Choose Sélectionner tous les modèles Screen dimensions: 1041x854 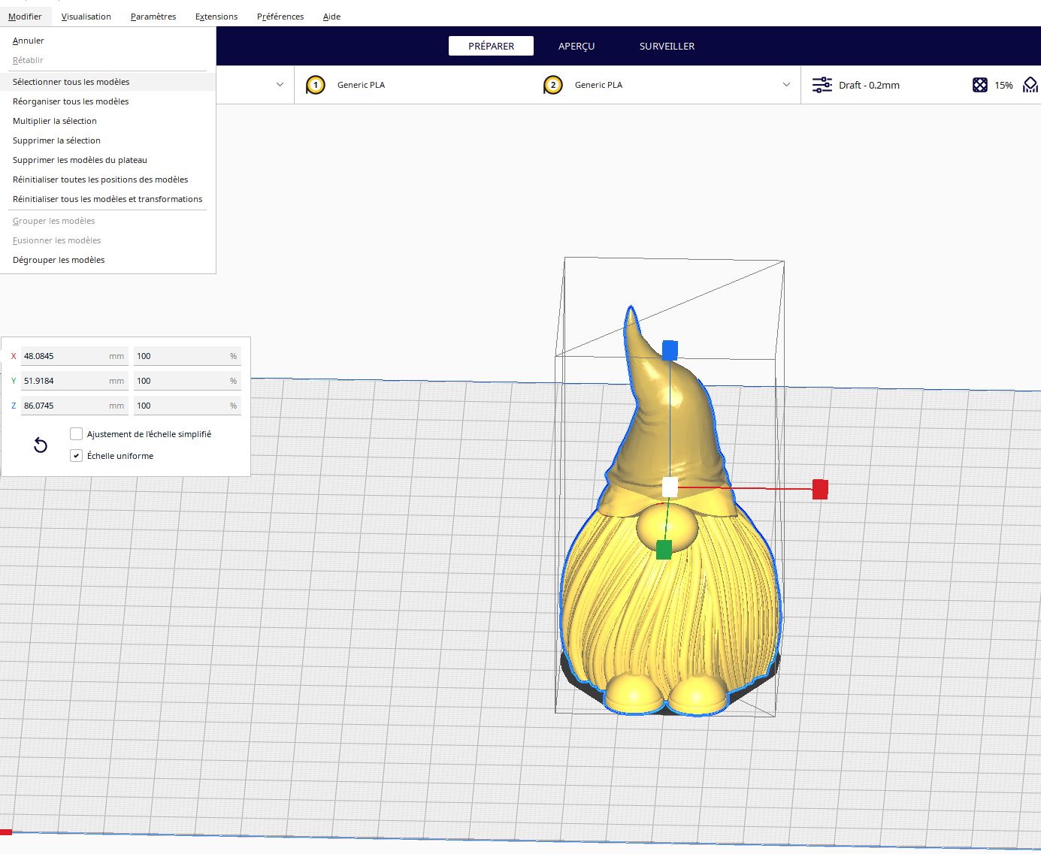click(108, 82)
